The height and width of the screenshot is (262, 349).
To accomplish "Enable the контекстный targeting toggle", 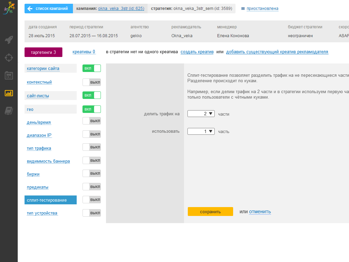I will click(92, 82).
